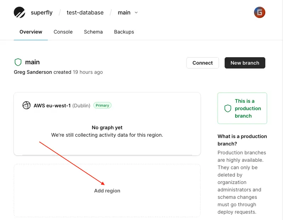Open the superfly organization link
The width and height of the screenshot is (283, 220).
click(x=42, y=13)
